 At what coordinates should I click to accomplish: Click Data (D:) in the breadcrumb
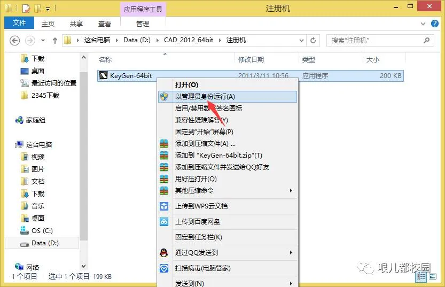[x=137, y=40]
